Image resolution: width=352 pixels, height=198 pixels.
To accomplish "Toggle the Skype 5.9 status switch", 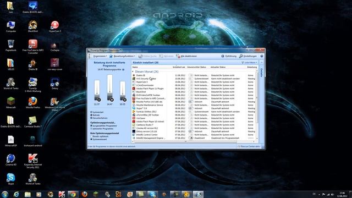I will [191, 108].
